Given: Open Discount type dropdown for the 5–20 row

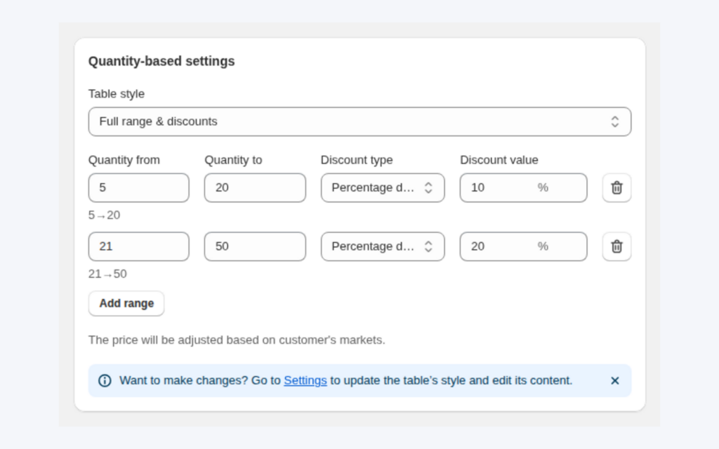Looking at the screenshot, I should click(383, 187).
